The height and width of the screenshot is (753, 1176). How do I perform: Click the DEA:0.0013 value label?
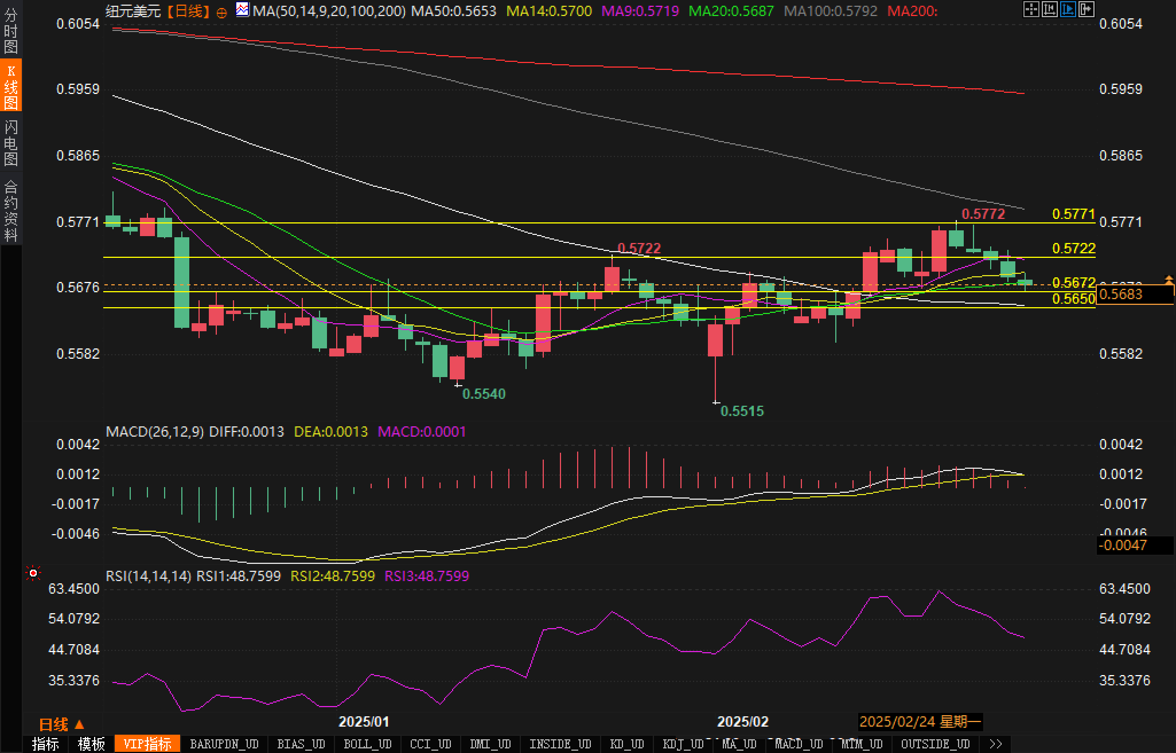pyautogui.click(x=330, y=432)
